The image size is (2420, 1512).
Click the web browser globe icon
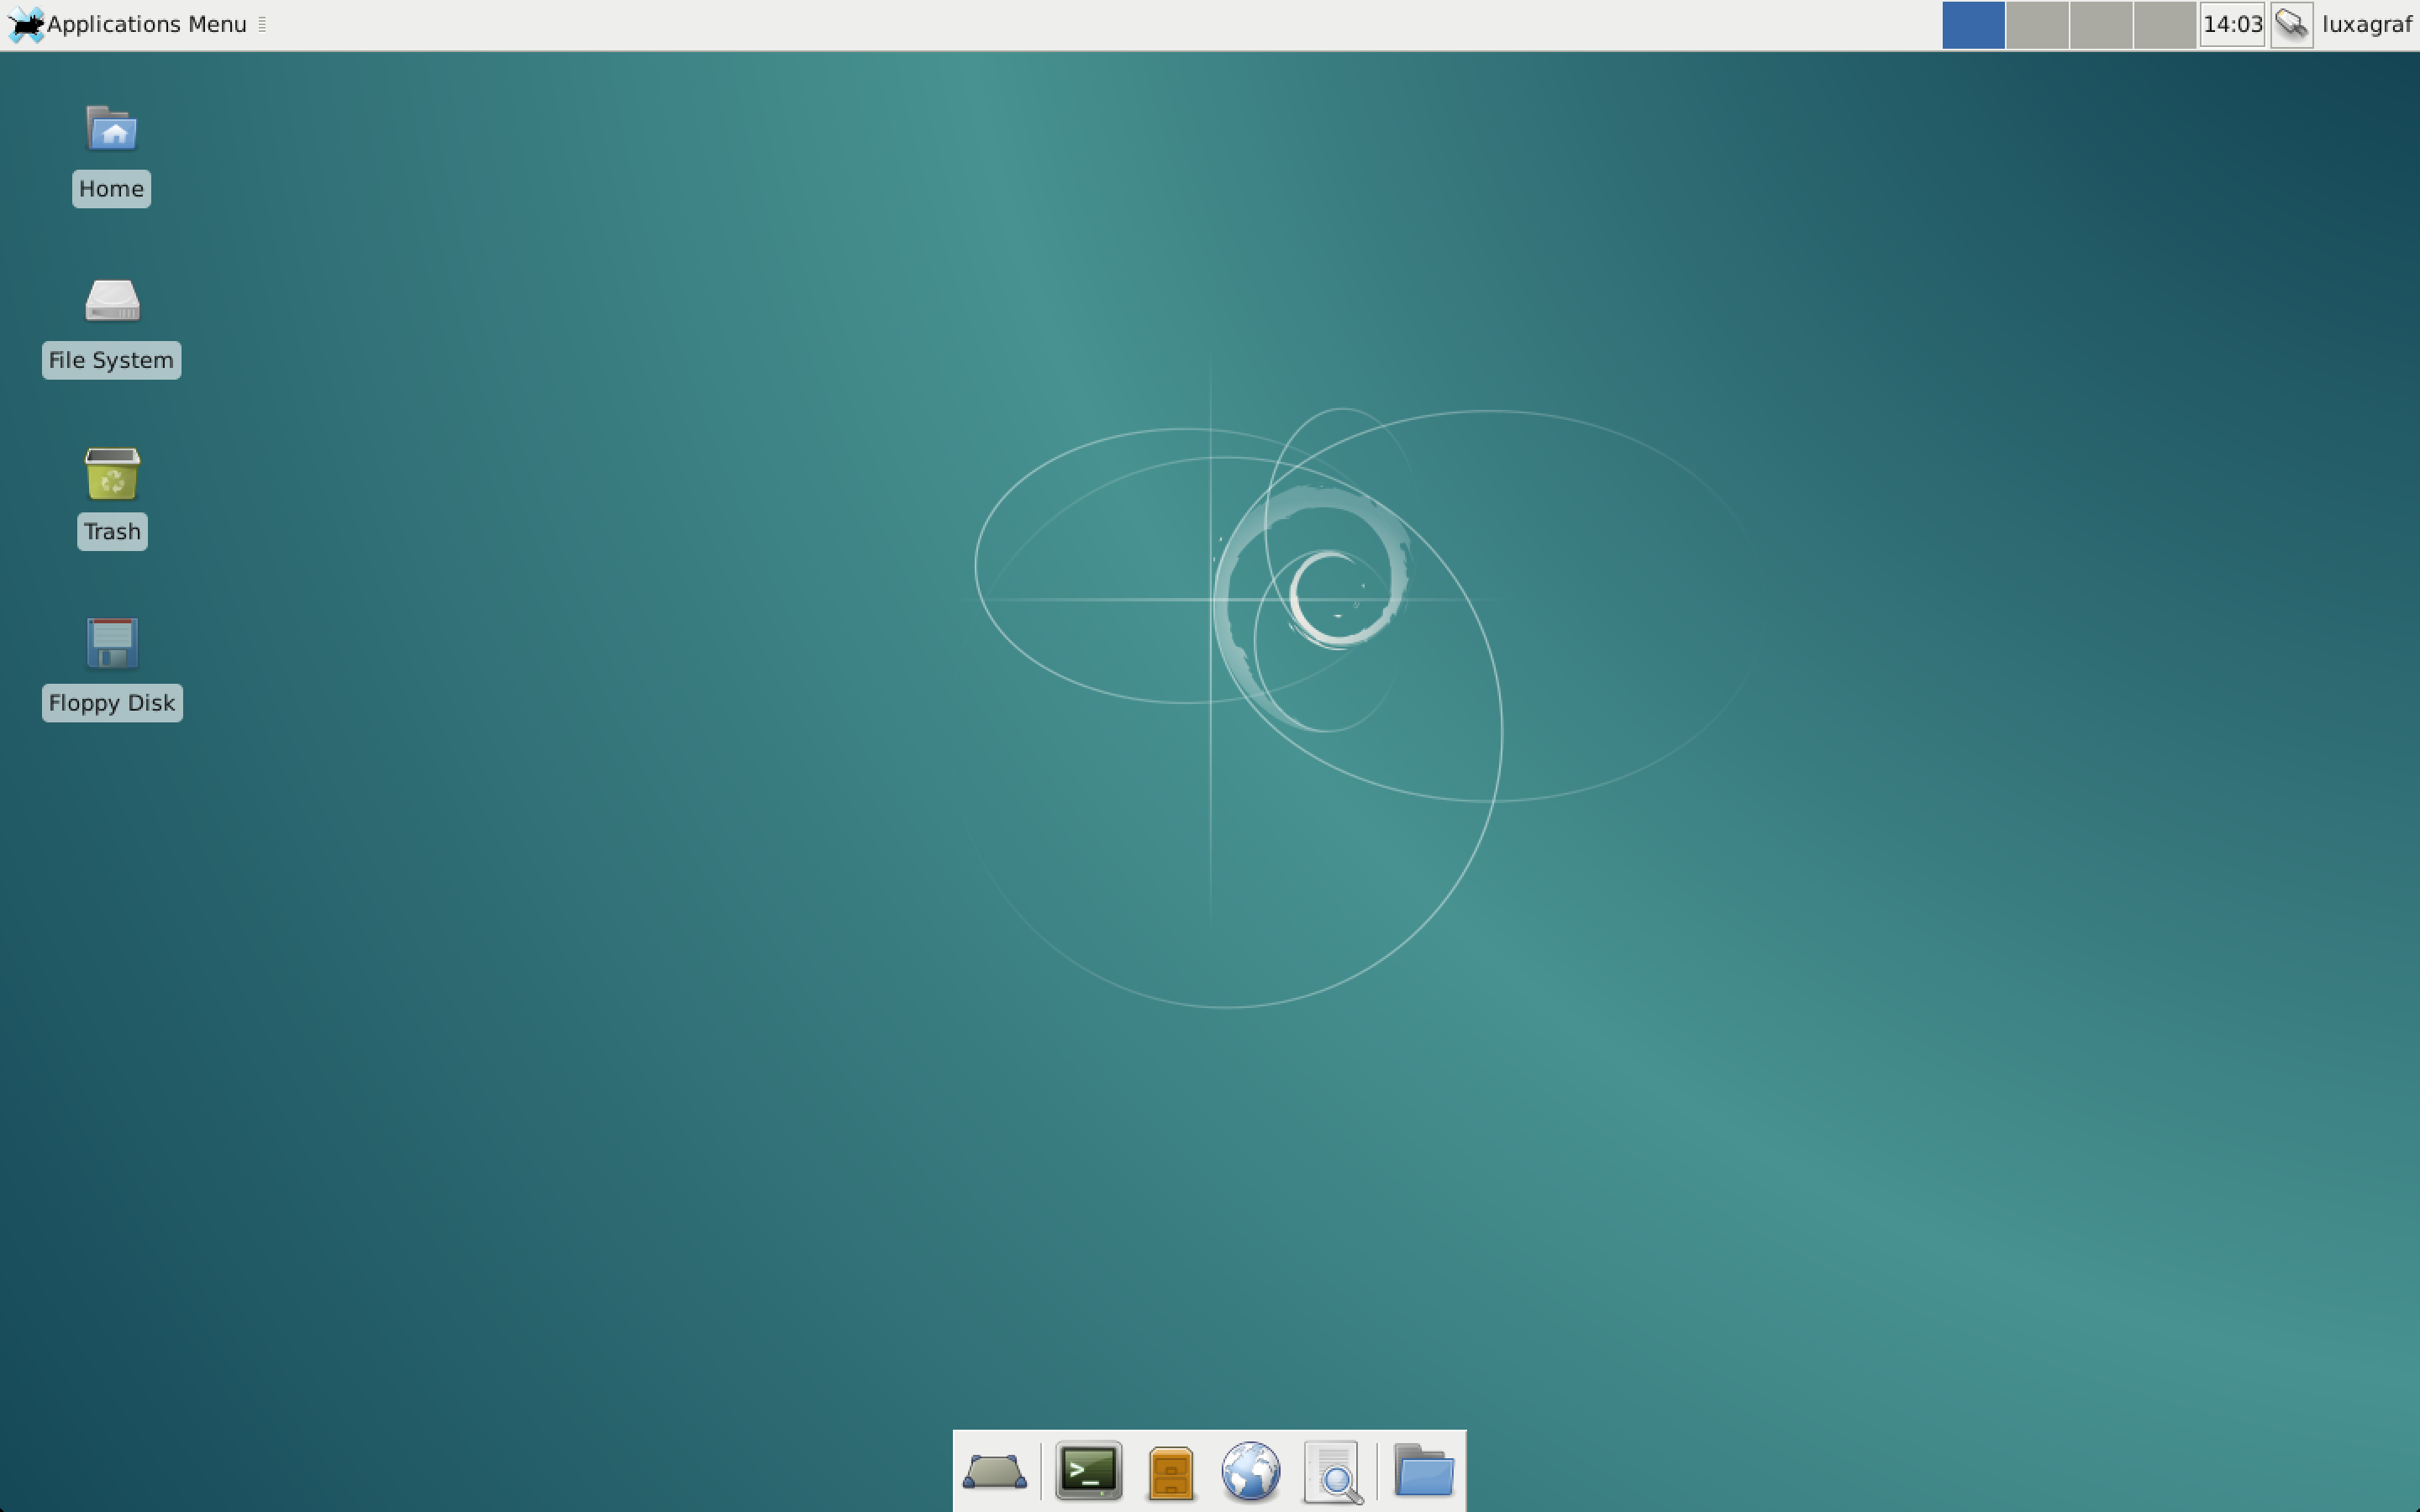(x=1251, y=1468)
